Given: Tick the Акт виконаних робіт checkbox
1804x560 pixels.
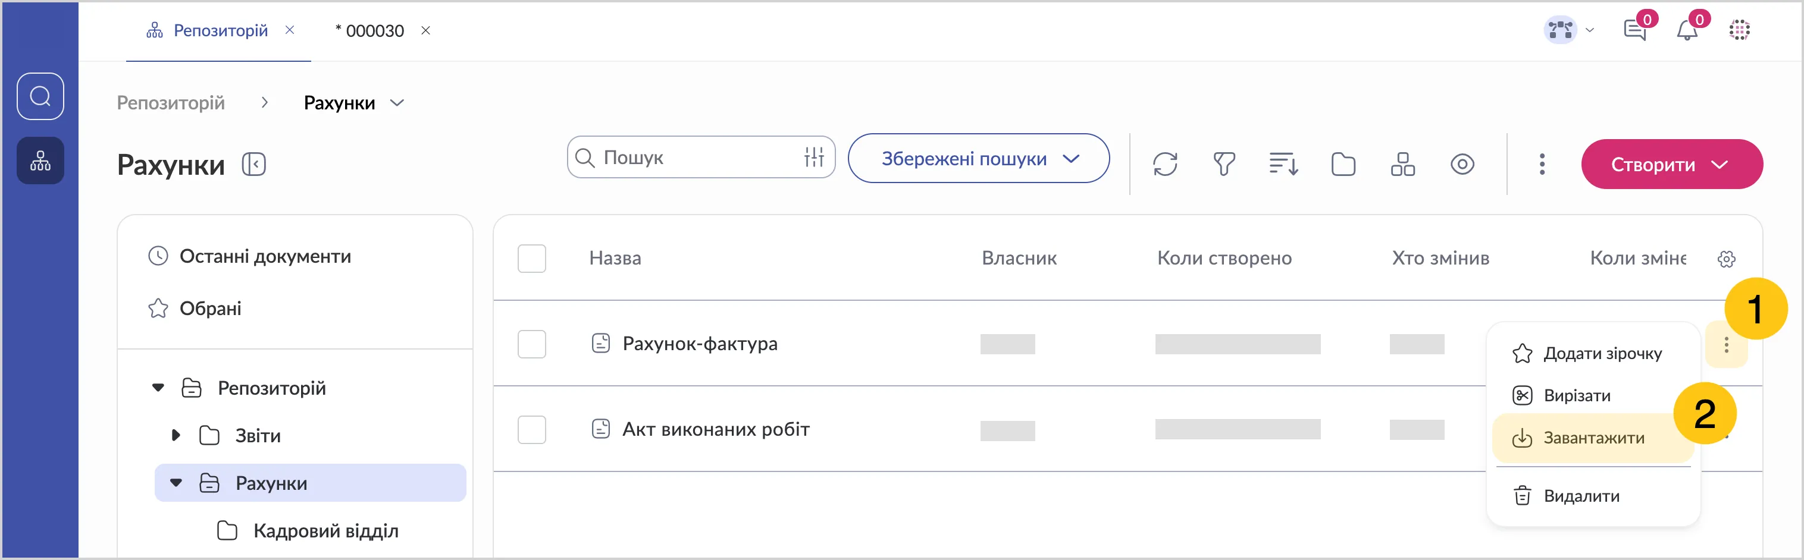Looking at the screenshot, I should point(531,430).
